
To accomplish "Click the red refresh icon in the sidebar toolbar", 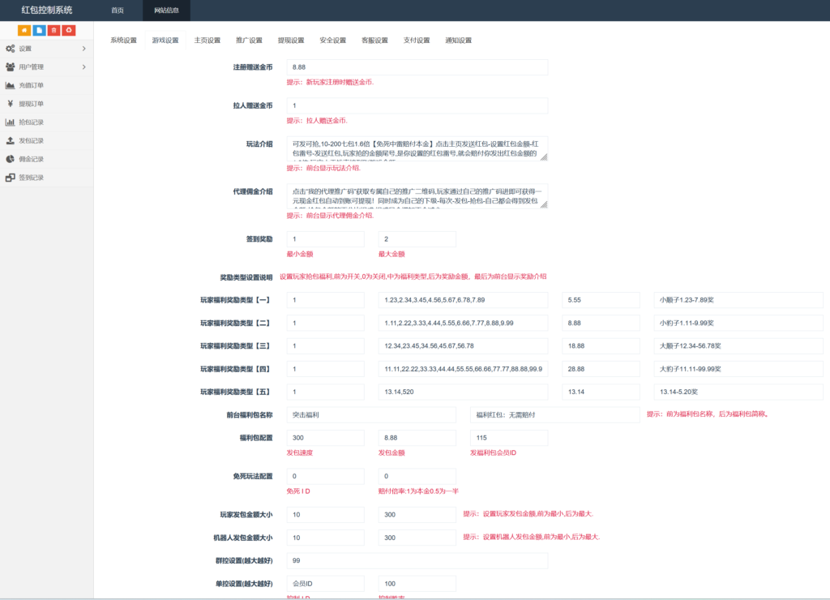I will [x=69, y=30].
